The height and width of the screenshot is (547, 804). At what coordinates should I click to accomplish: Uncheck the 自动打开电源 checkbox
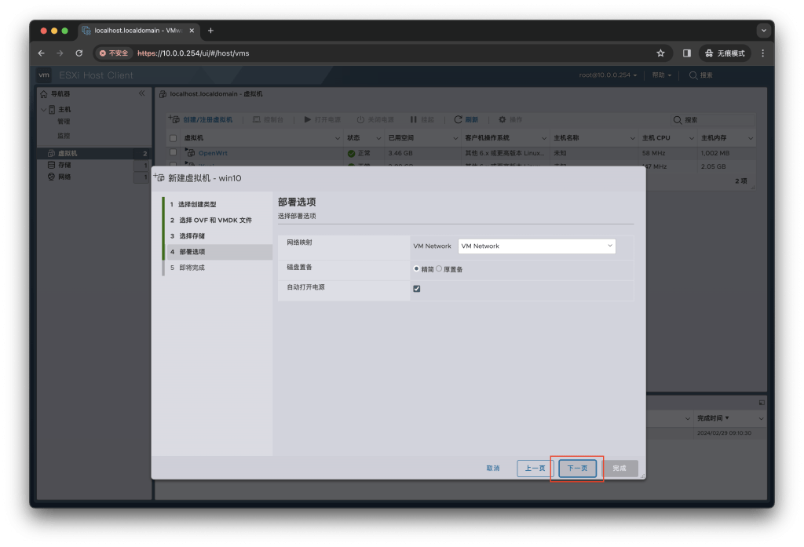[416, 288]
